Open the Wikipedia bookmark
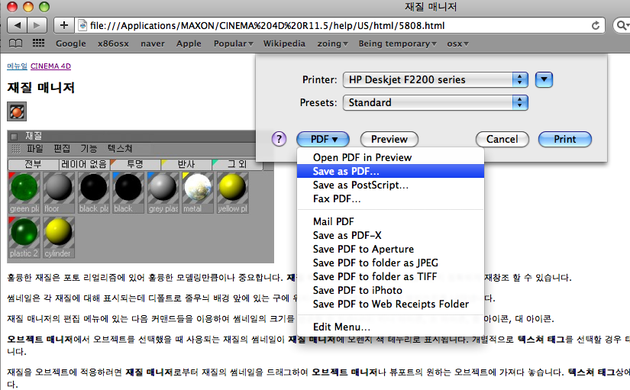Image resolution: width=630 pixels, height=390 pixels. pos(285,44)
